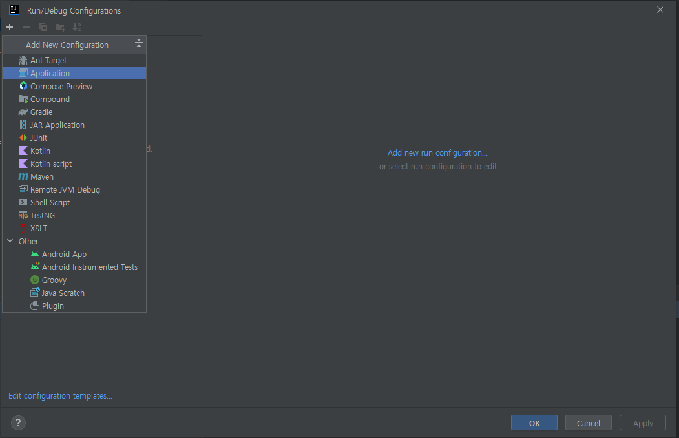Click the Apply button
679x438 pixels.
pos(643,423)
